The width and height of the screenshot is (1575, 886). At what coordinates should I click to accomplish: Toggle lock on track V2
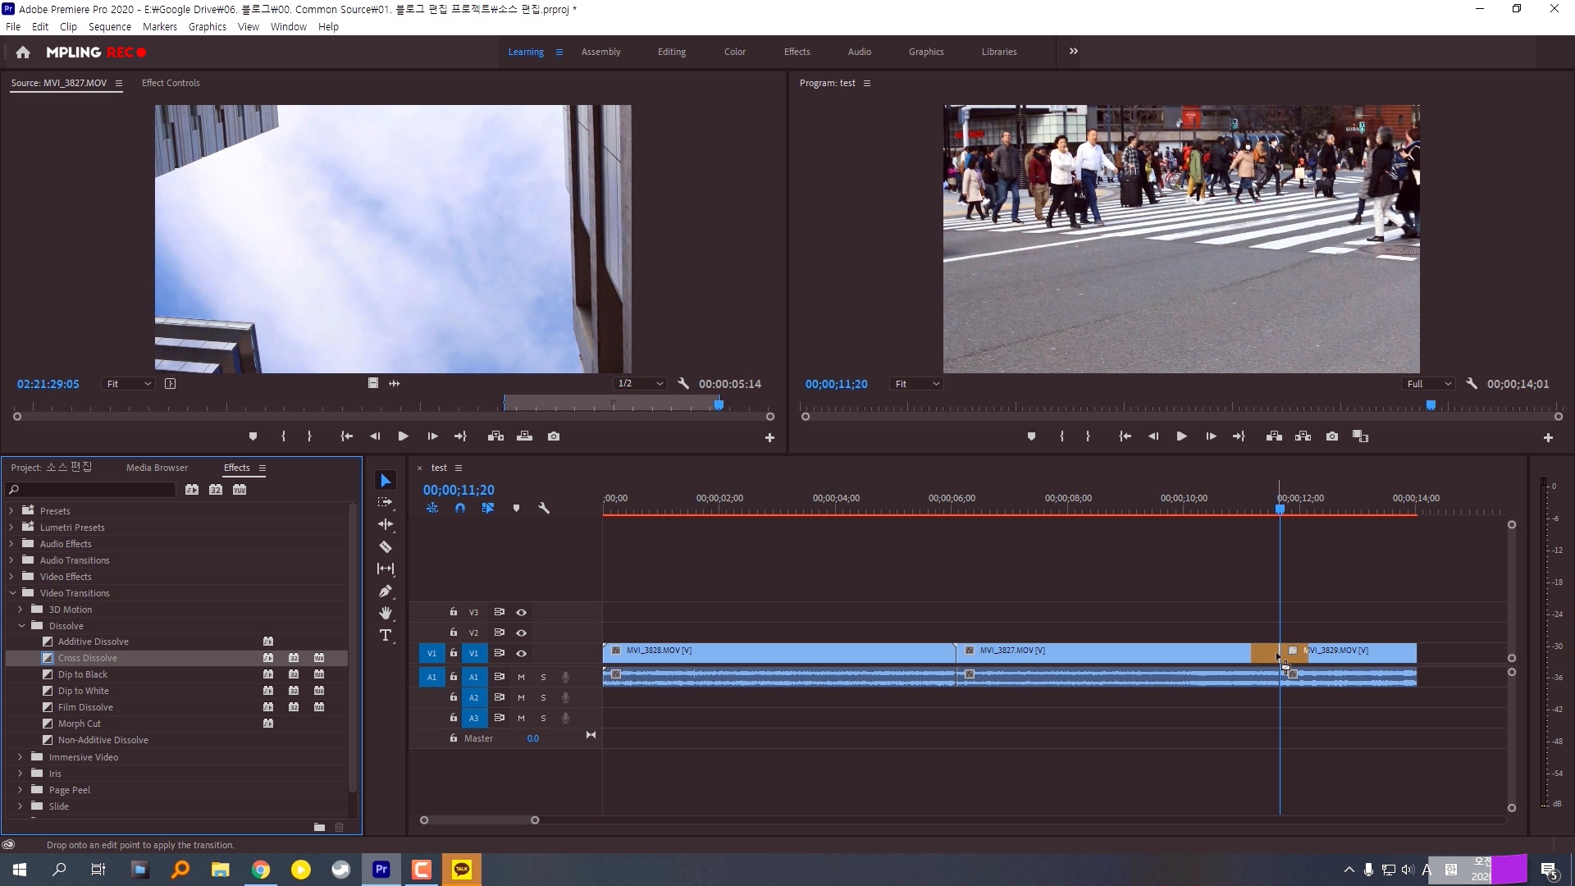[x=453, y=633]
